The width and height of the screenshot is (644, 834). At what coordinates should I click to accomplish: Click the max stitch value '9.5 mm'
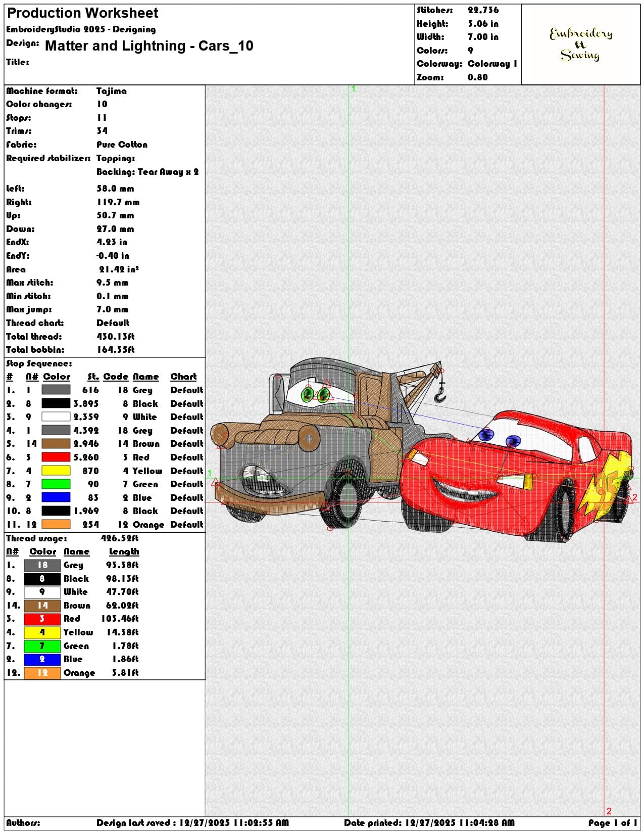tap(113, 283)
